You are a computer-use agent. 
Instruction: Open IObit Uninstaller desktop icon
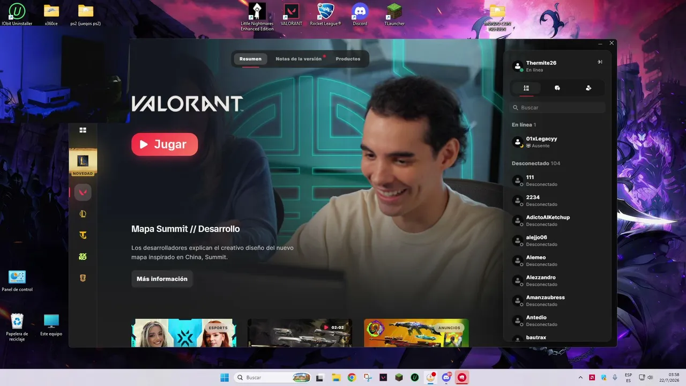point(17,14)
